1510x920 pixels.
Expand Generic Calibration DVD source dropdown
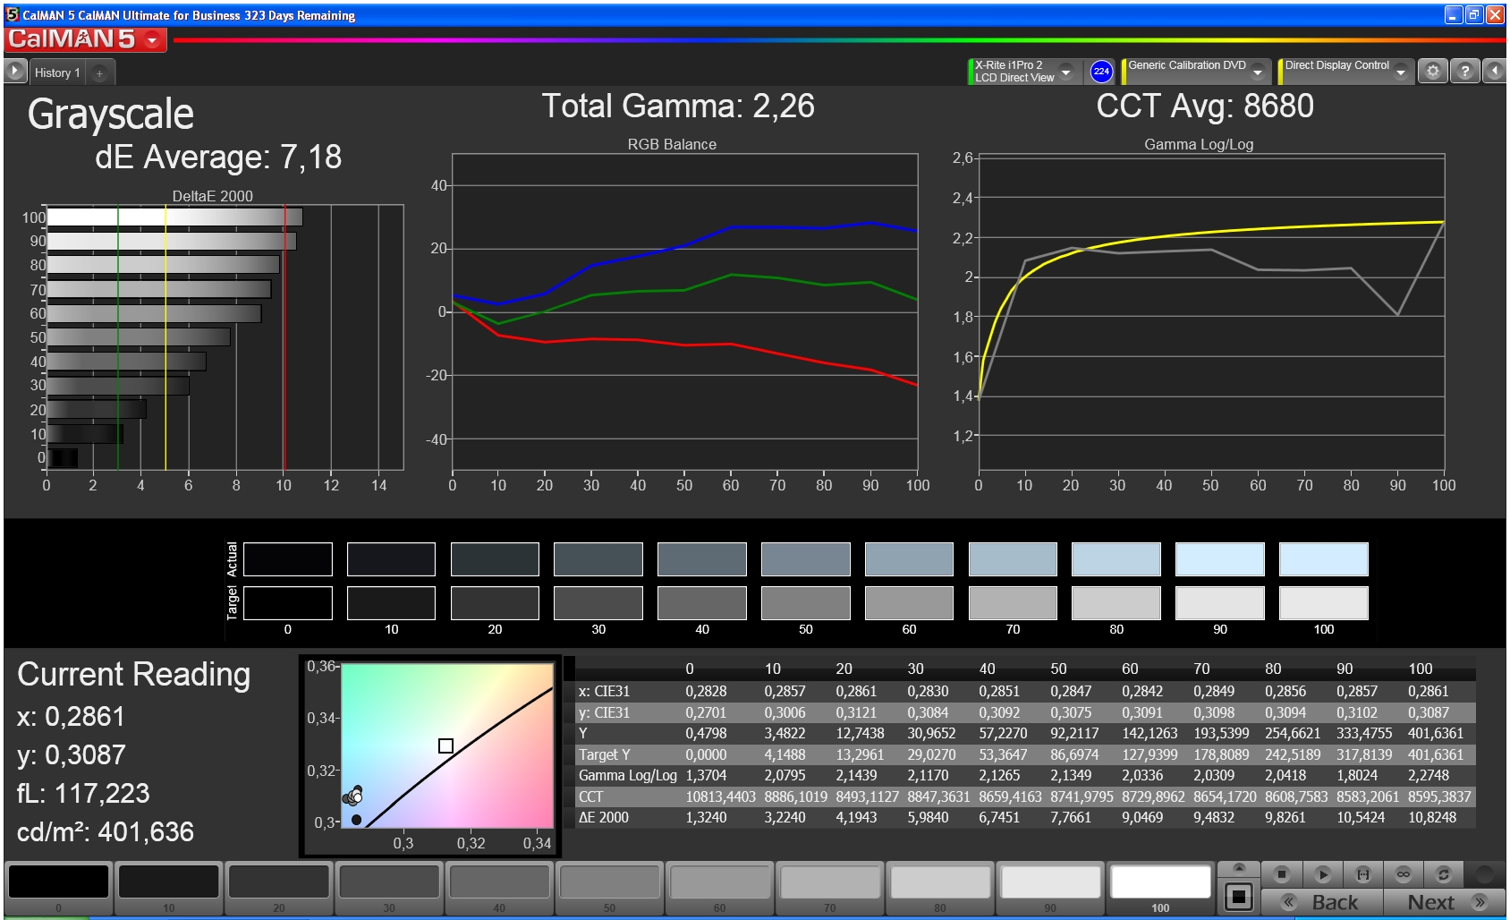[x=1257, y=72]
